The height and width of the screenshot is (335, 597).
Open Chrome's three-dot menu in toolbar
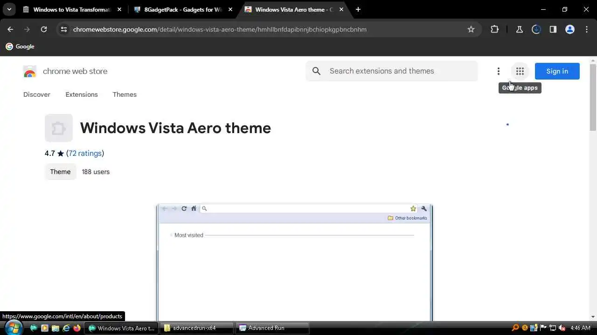tap(587, 29)
